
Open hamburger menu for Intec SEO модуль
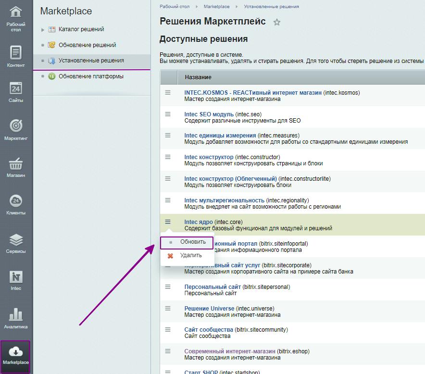(x=168, y=114)
